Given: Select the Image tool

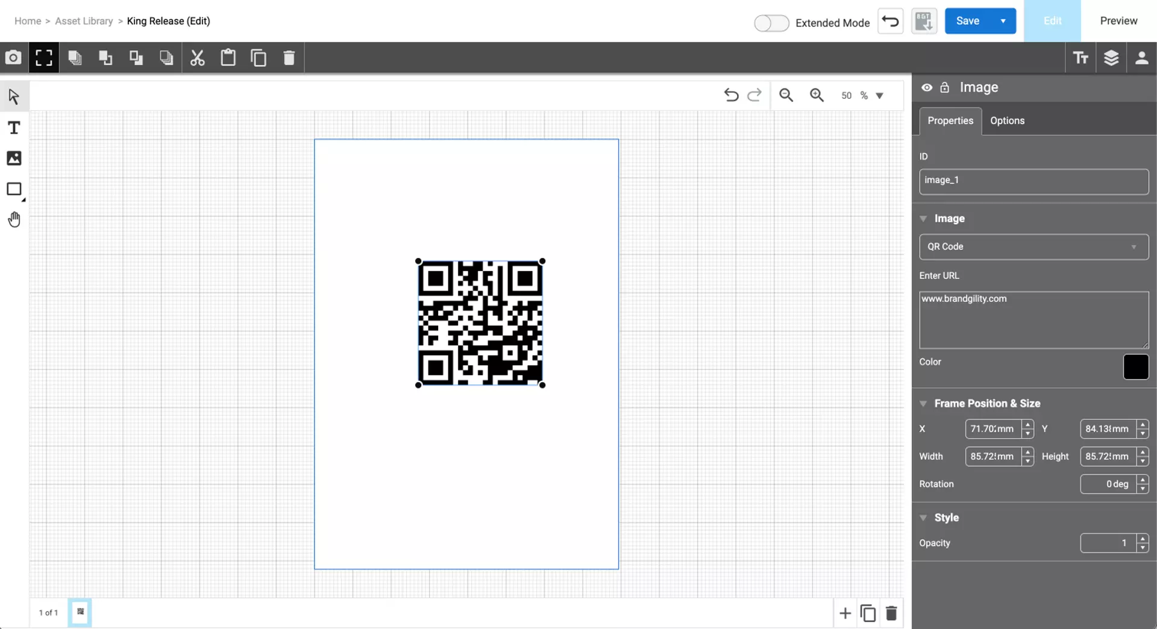Looking at the screenshot, I should [x=14, y=158].
